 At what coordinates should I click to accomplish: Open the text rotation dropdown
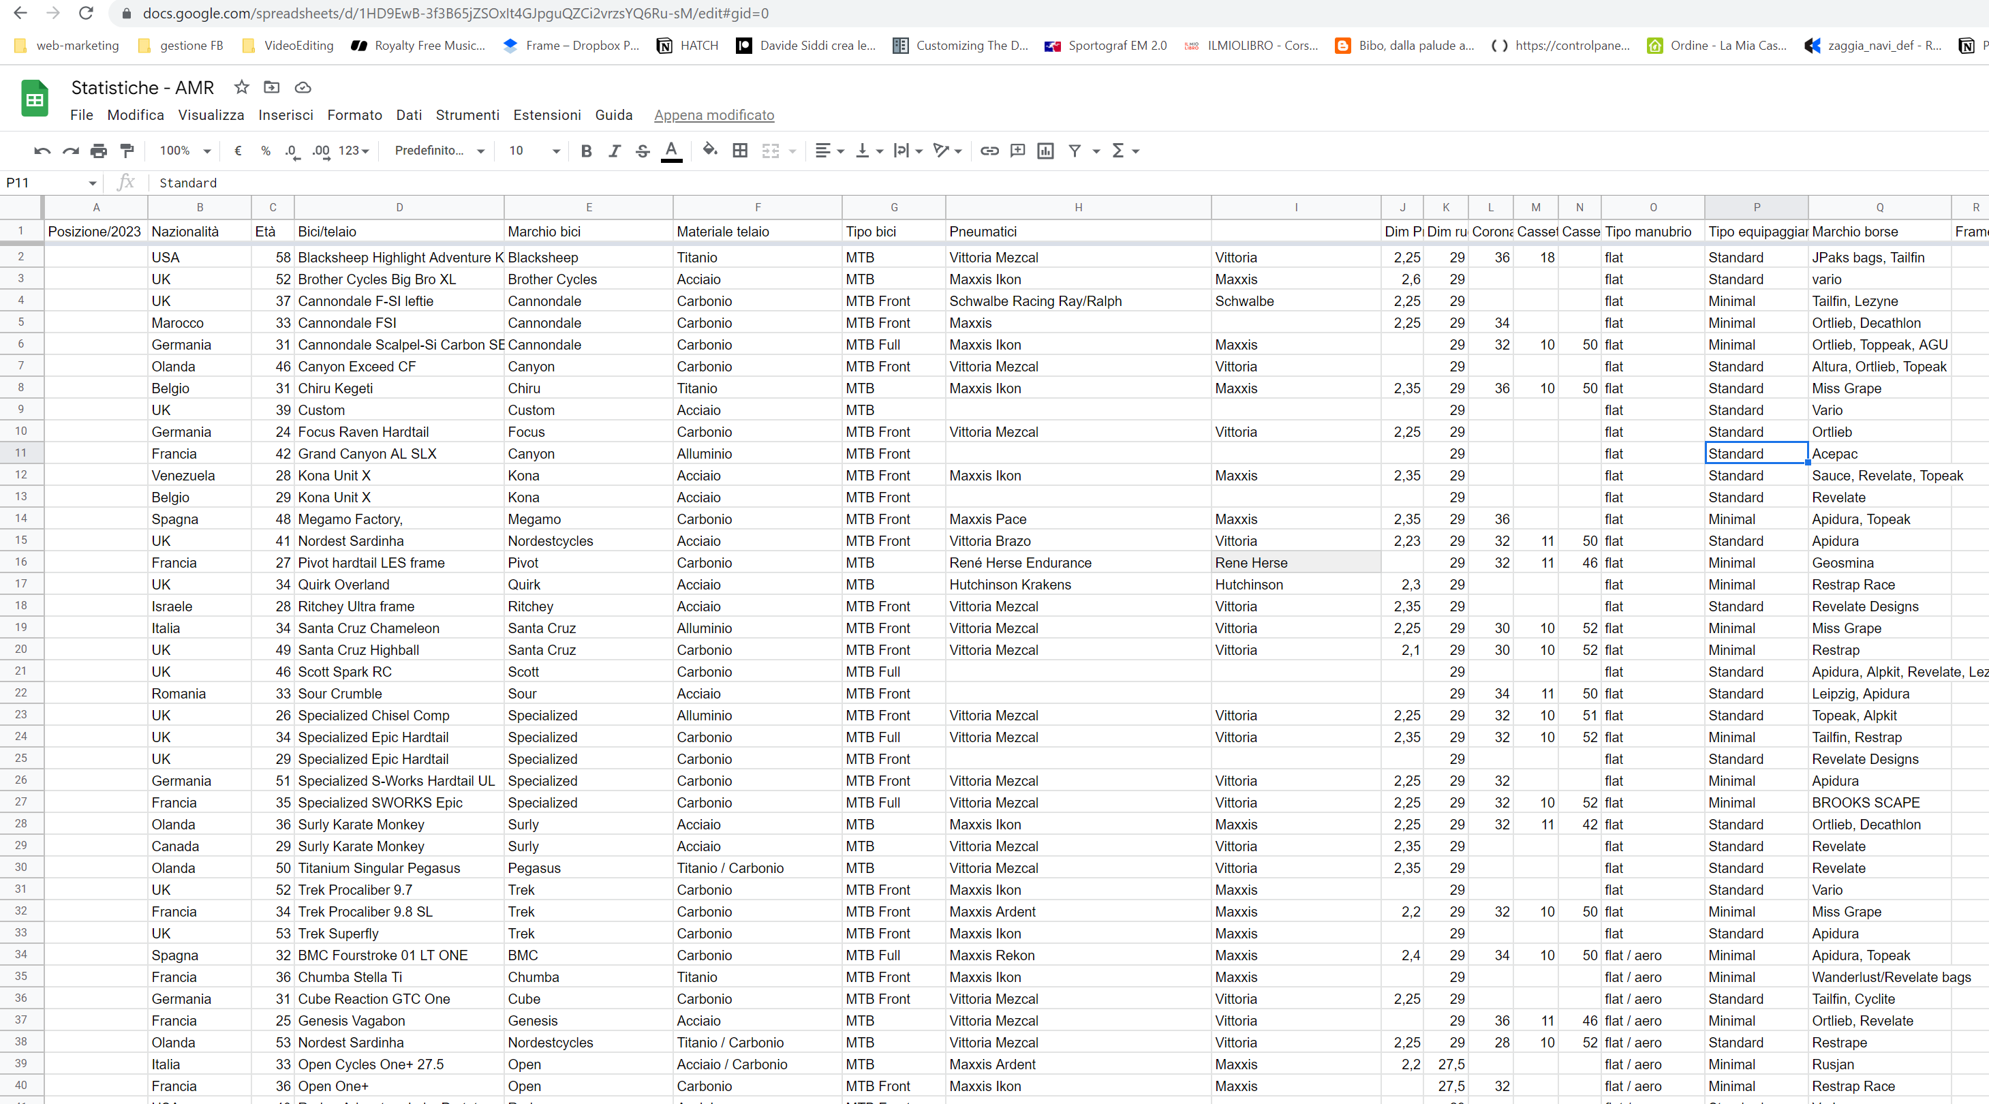coord(947,151)
